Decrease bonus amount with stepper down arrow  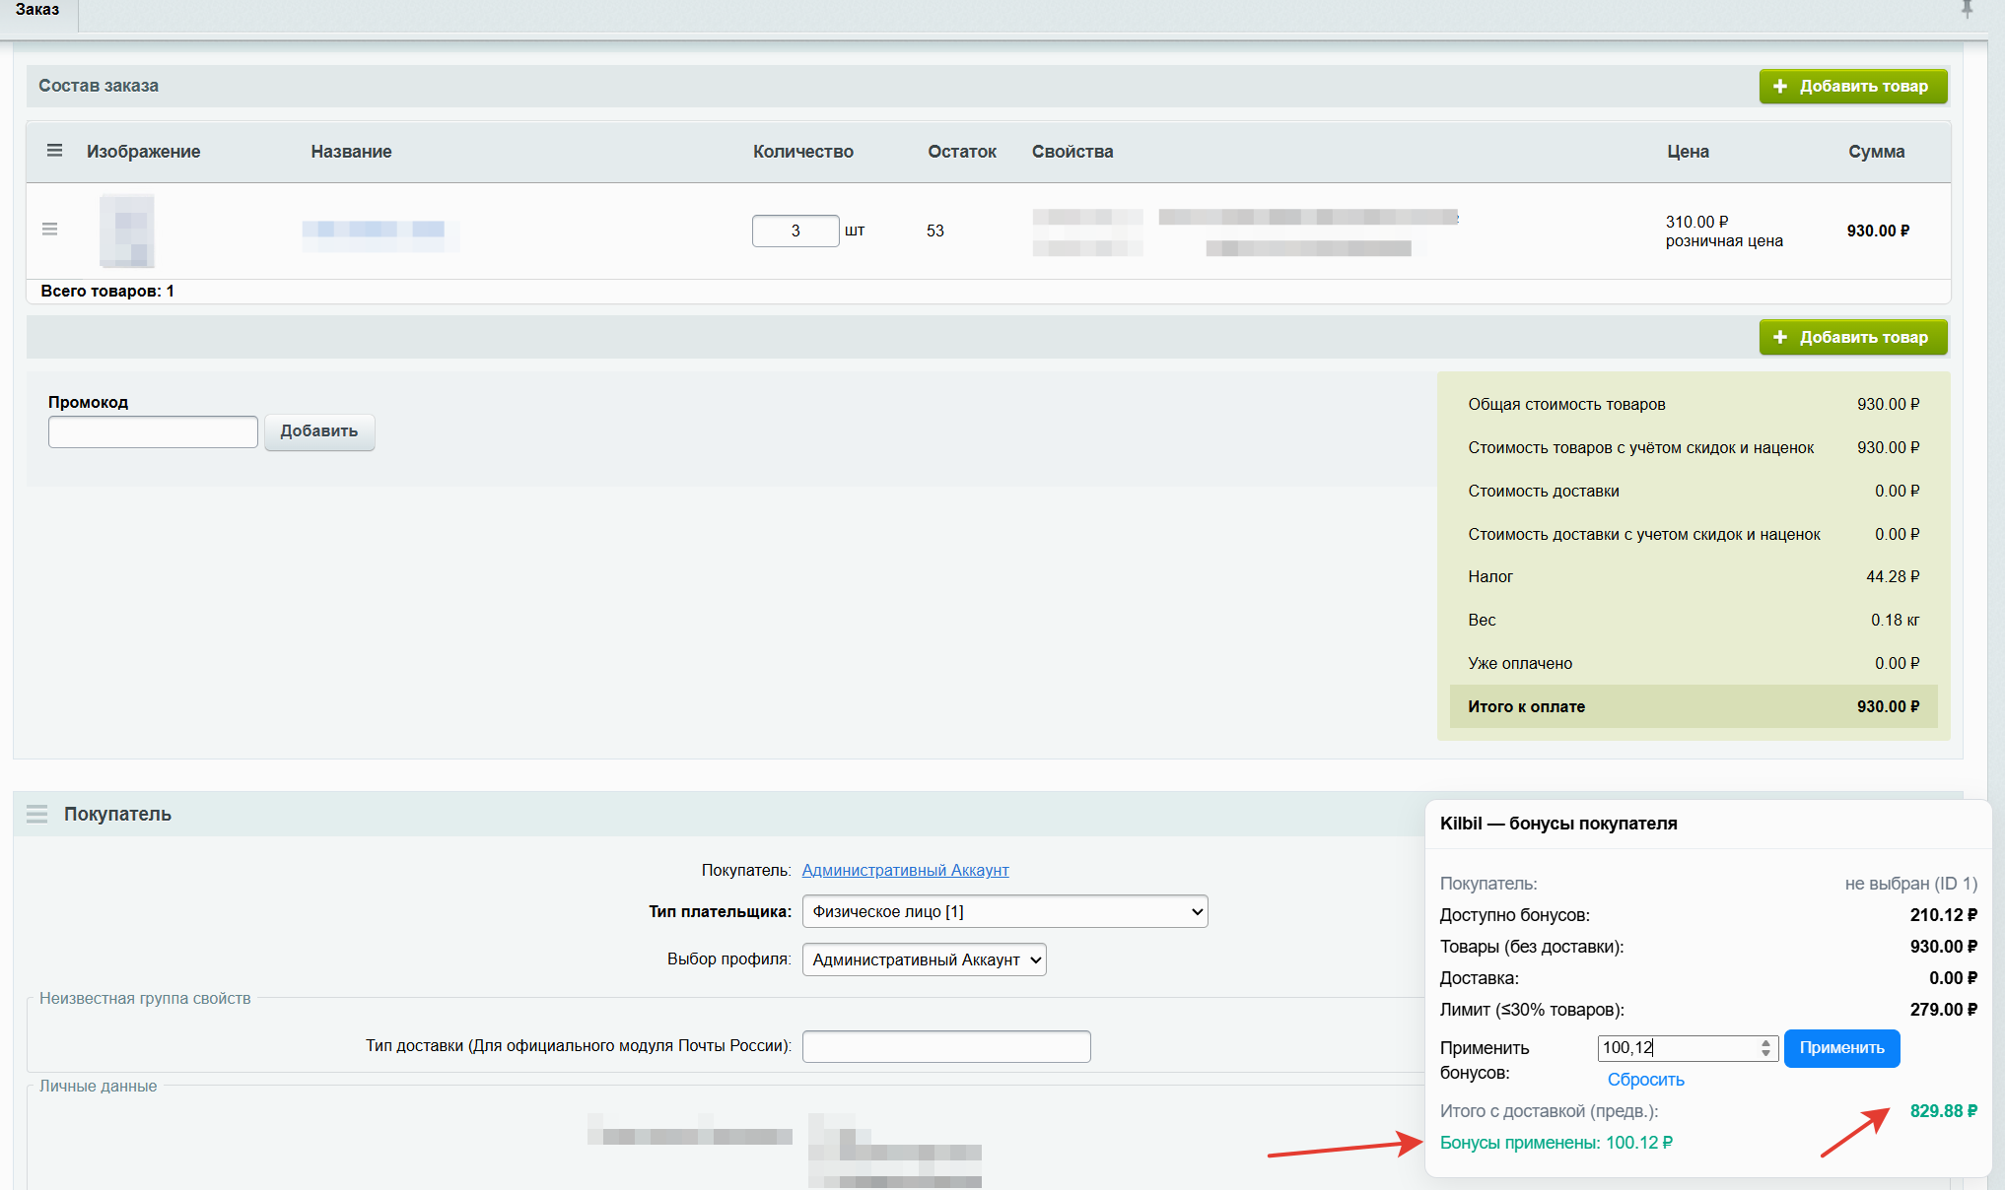pyautogui.click(x=1765, y=1054)
